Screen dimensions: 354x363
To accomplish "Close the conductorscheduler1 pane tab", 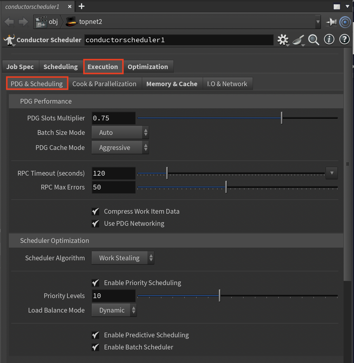I will [70, 6].
